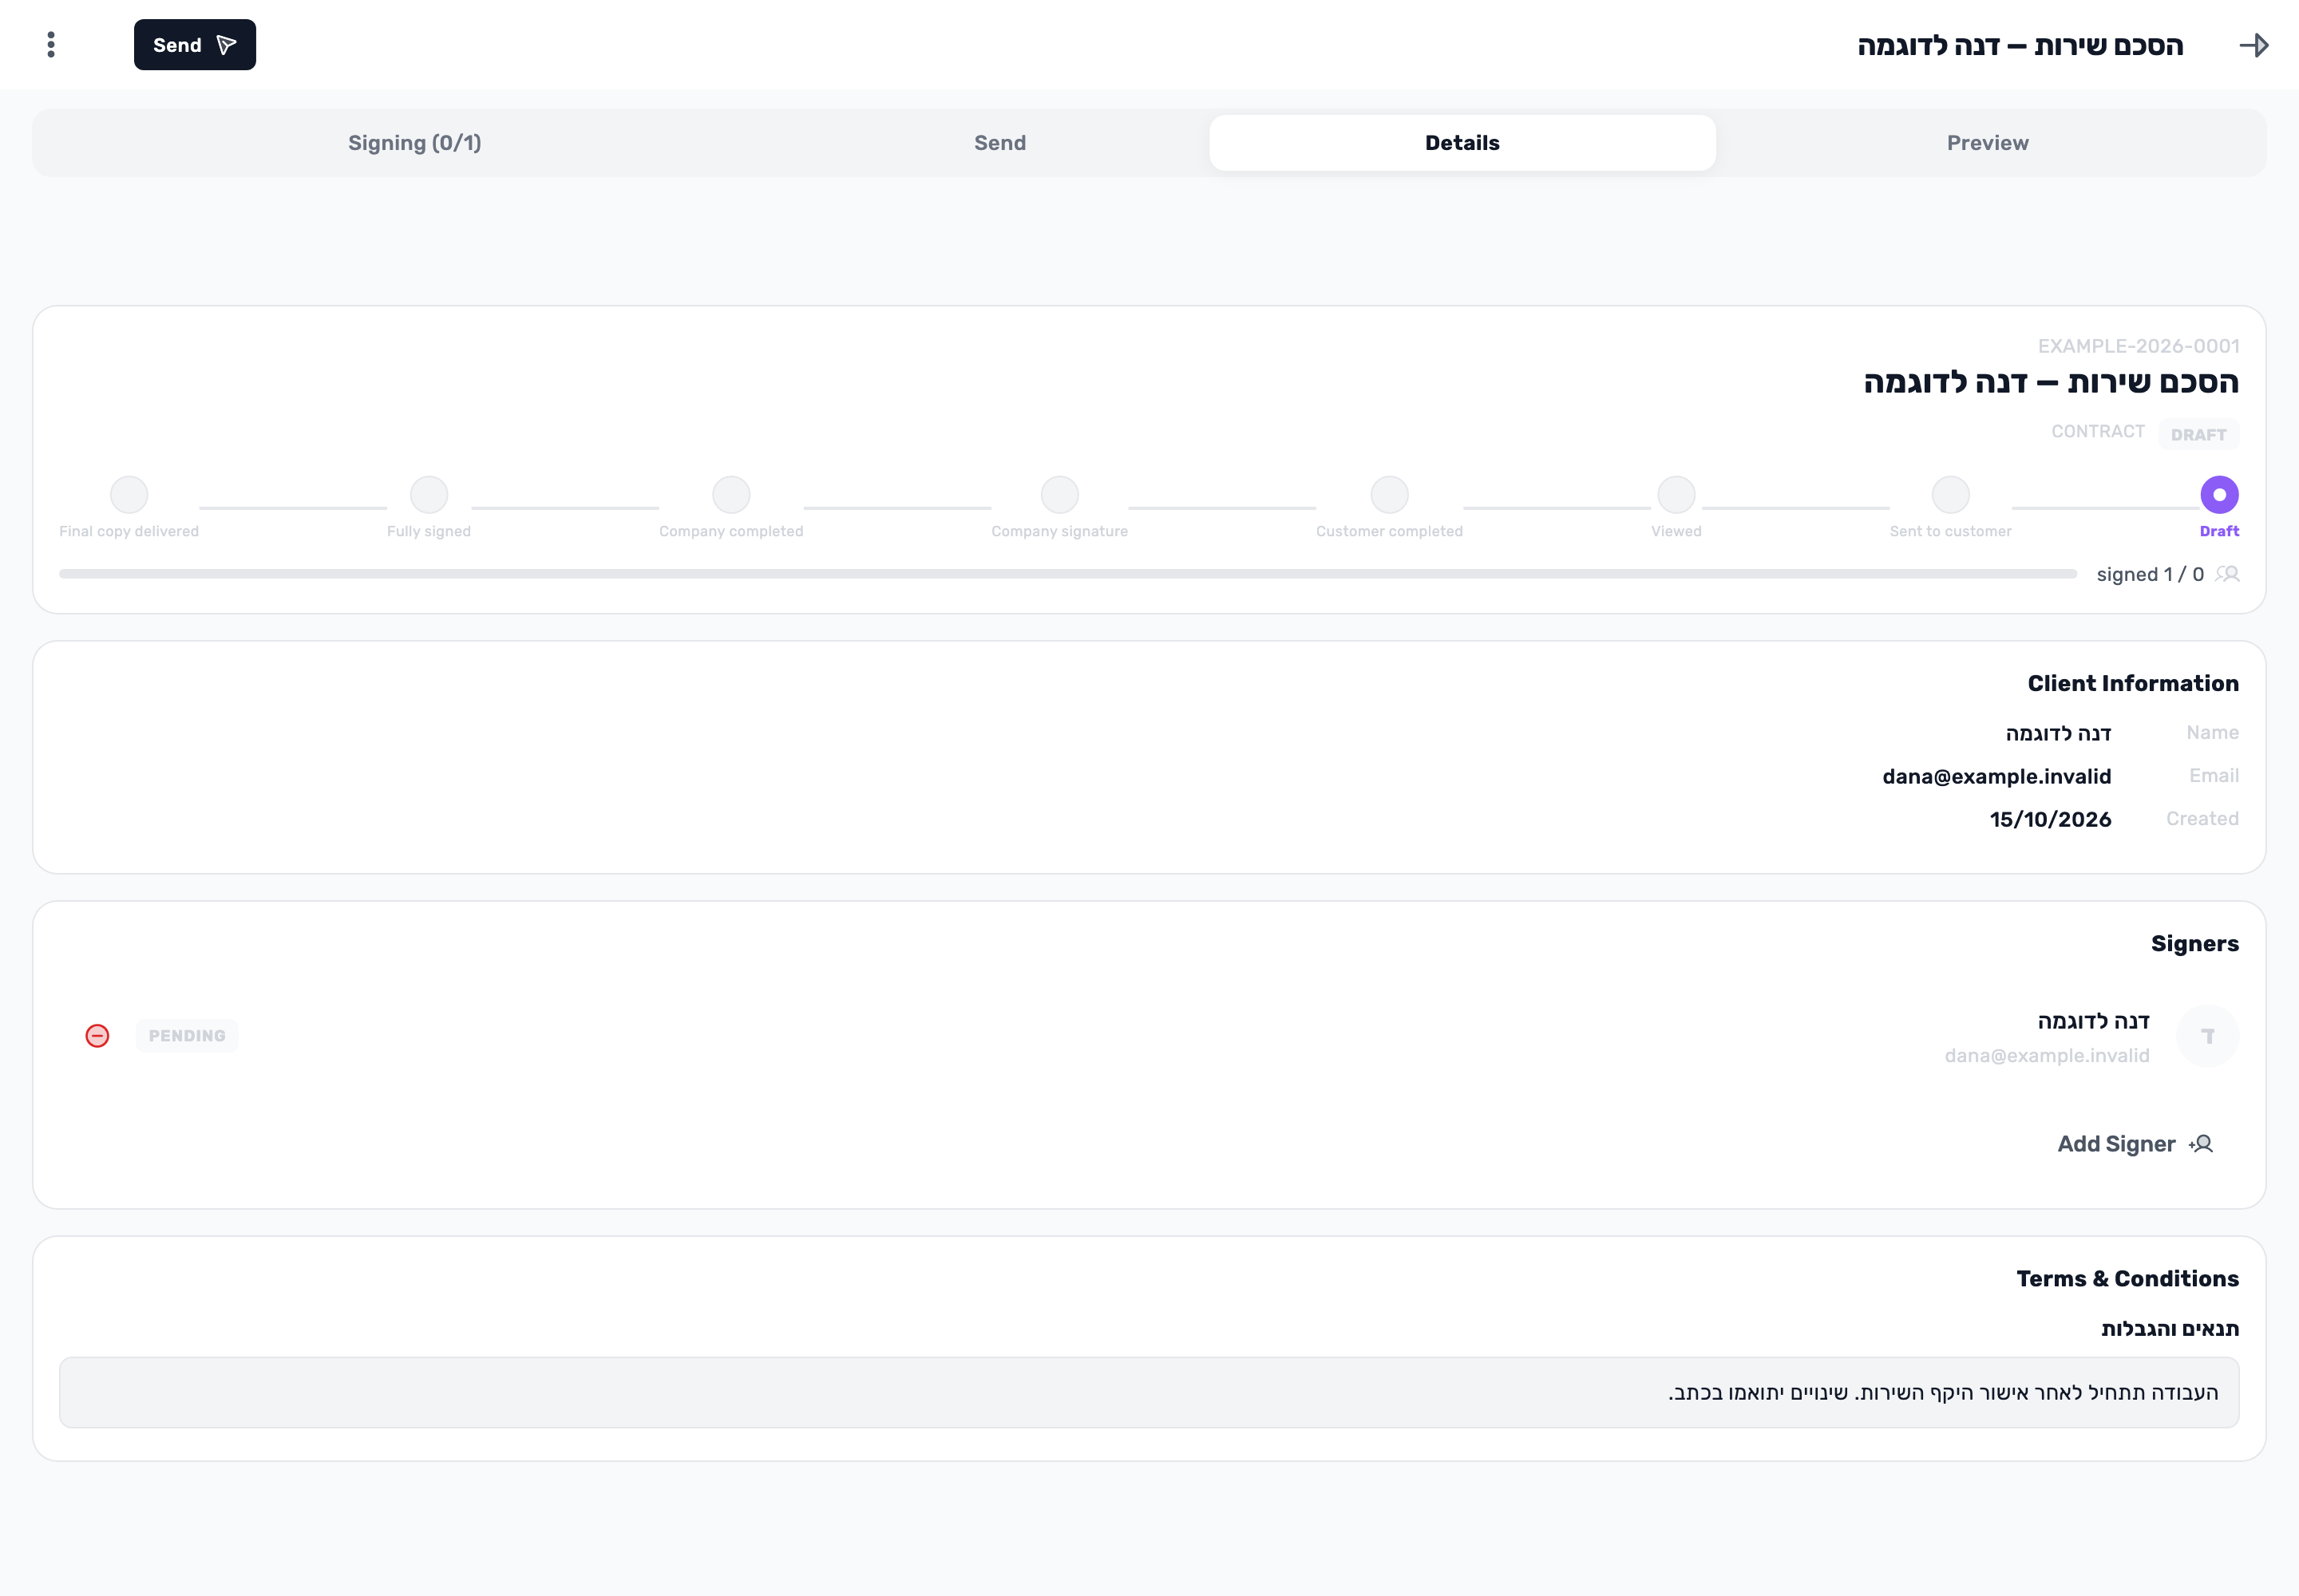Image resolution: width=2299 pixels, height=1596 pixels.
Task: Select the Details tab
Action: [x=1462, y=143]
